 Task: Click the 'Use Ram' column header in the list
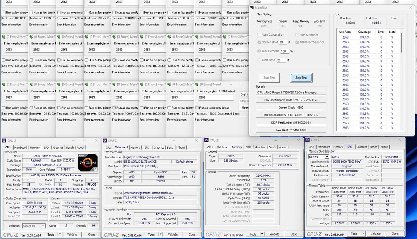pos(345,32)
